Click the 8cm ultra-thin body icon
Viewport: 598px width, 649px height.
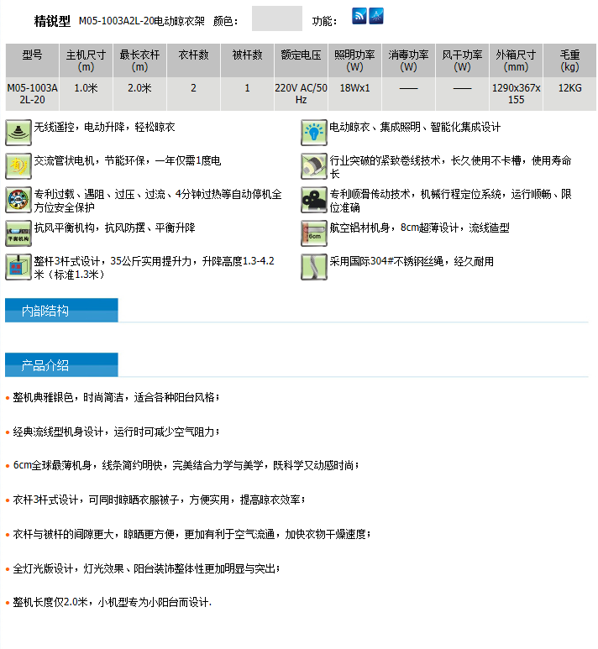coord(314,233)
